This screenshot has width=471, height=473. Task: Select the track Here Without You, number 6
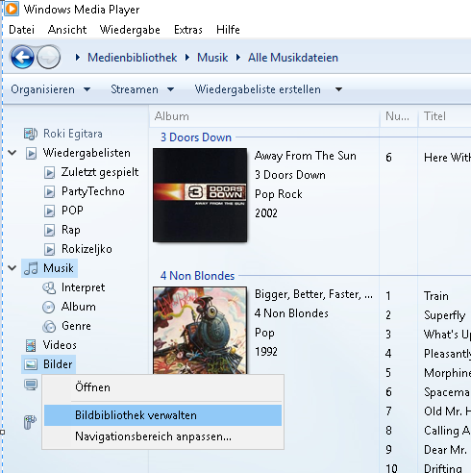pos(447,158)
